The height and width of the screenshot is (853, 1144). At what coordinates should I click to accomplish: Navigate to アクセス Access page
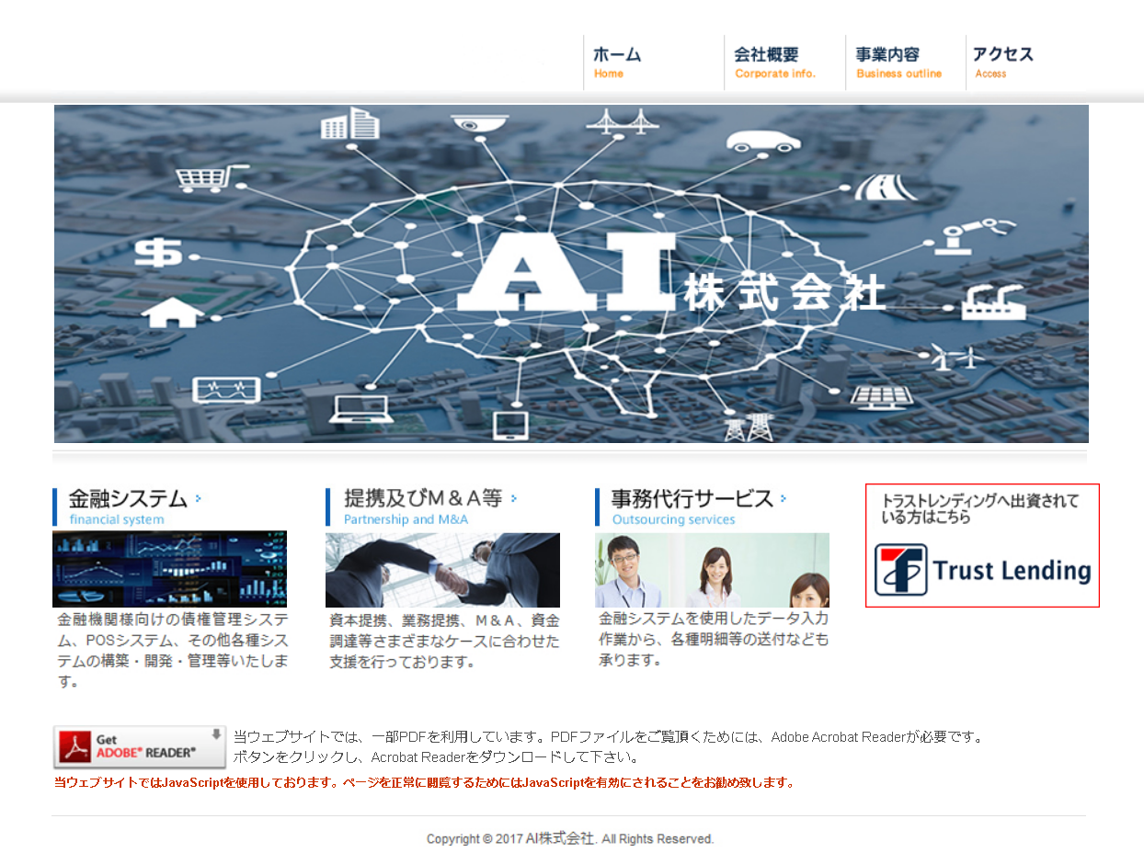pyautogui.click(x=1003, y=62)
